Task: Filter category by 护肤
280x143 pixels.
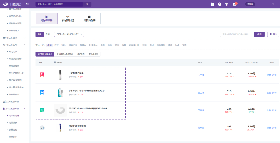Action: click(x=57, y=45)
